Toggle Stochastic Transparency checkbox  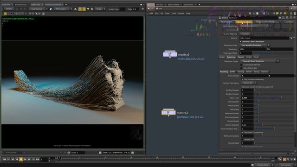click(242, 132)
